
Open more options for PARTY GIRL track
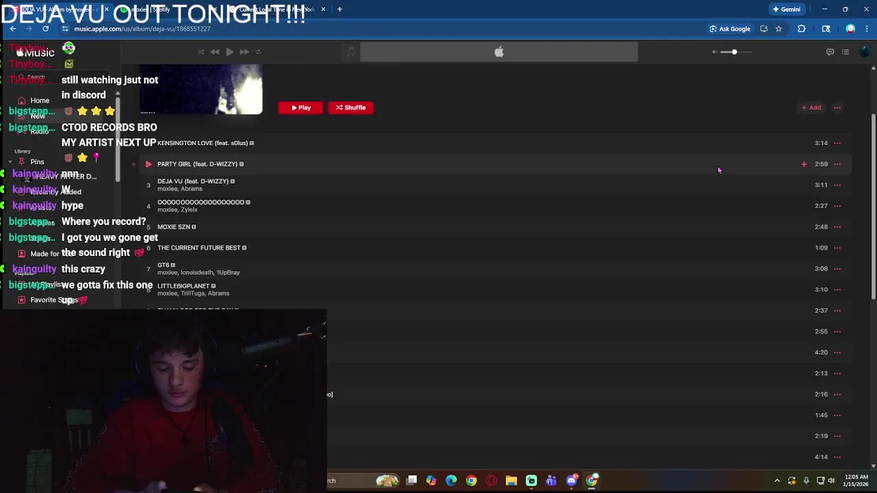(837, 164)
